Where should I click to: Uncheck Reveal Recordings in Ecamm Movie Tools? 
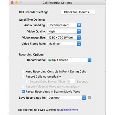pyautogui.click(x=23, y=91)
